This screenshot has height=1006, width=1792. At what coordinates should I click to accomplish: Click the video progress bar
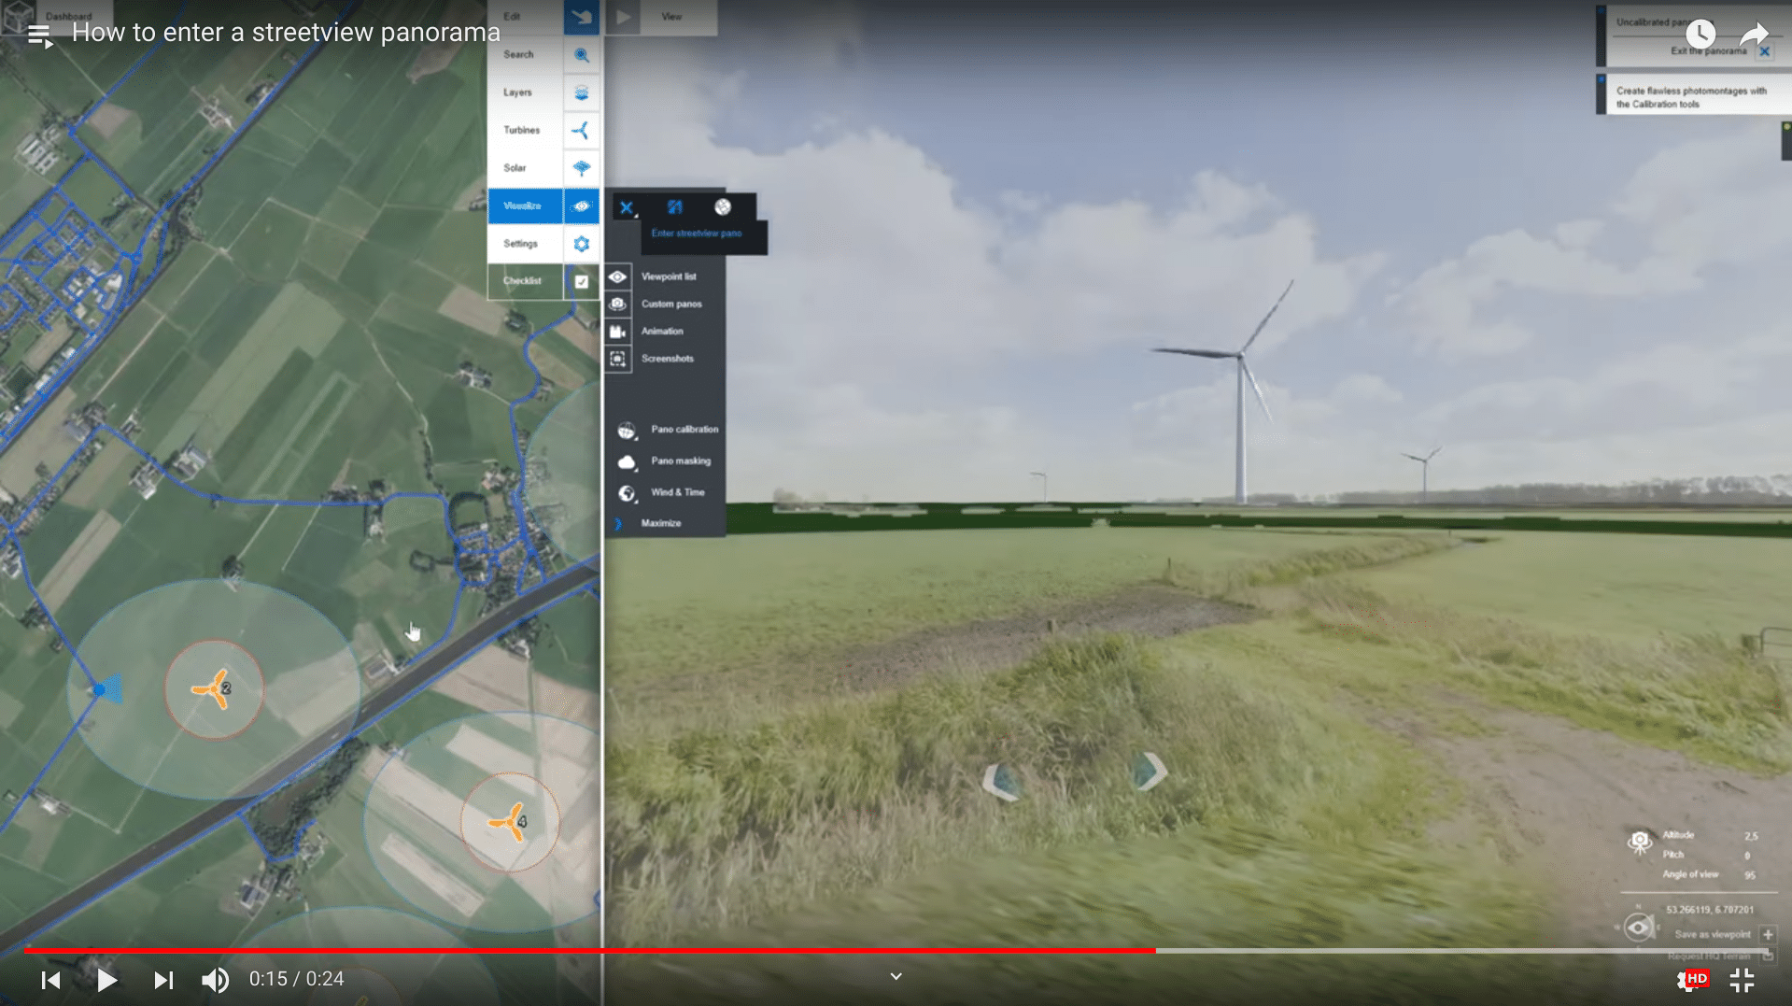(x=896, y=951)
